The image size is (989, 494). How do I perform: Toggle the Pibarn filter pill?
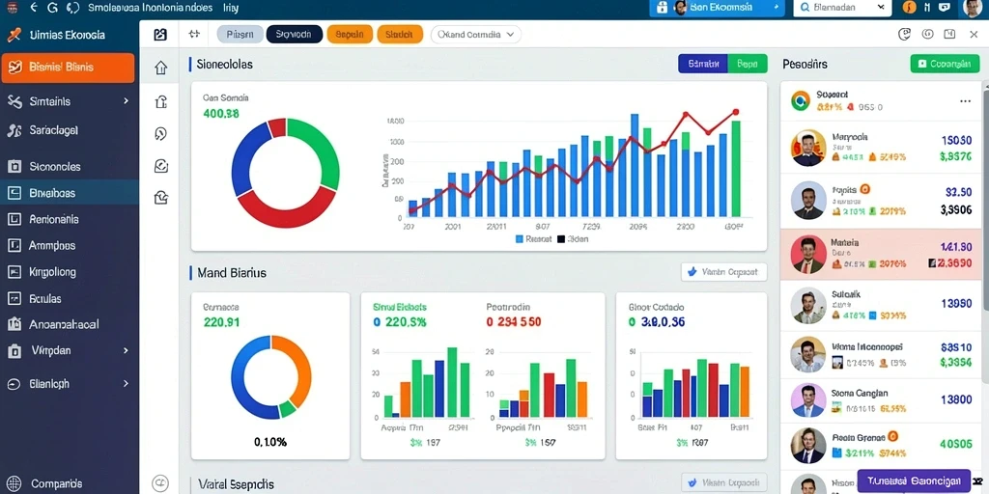coord(240,35)
